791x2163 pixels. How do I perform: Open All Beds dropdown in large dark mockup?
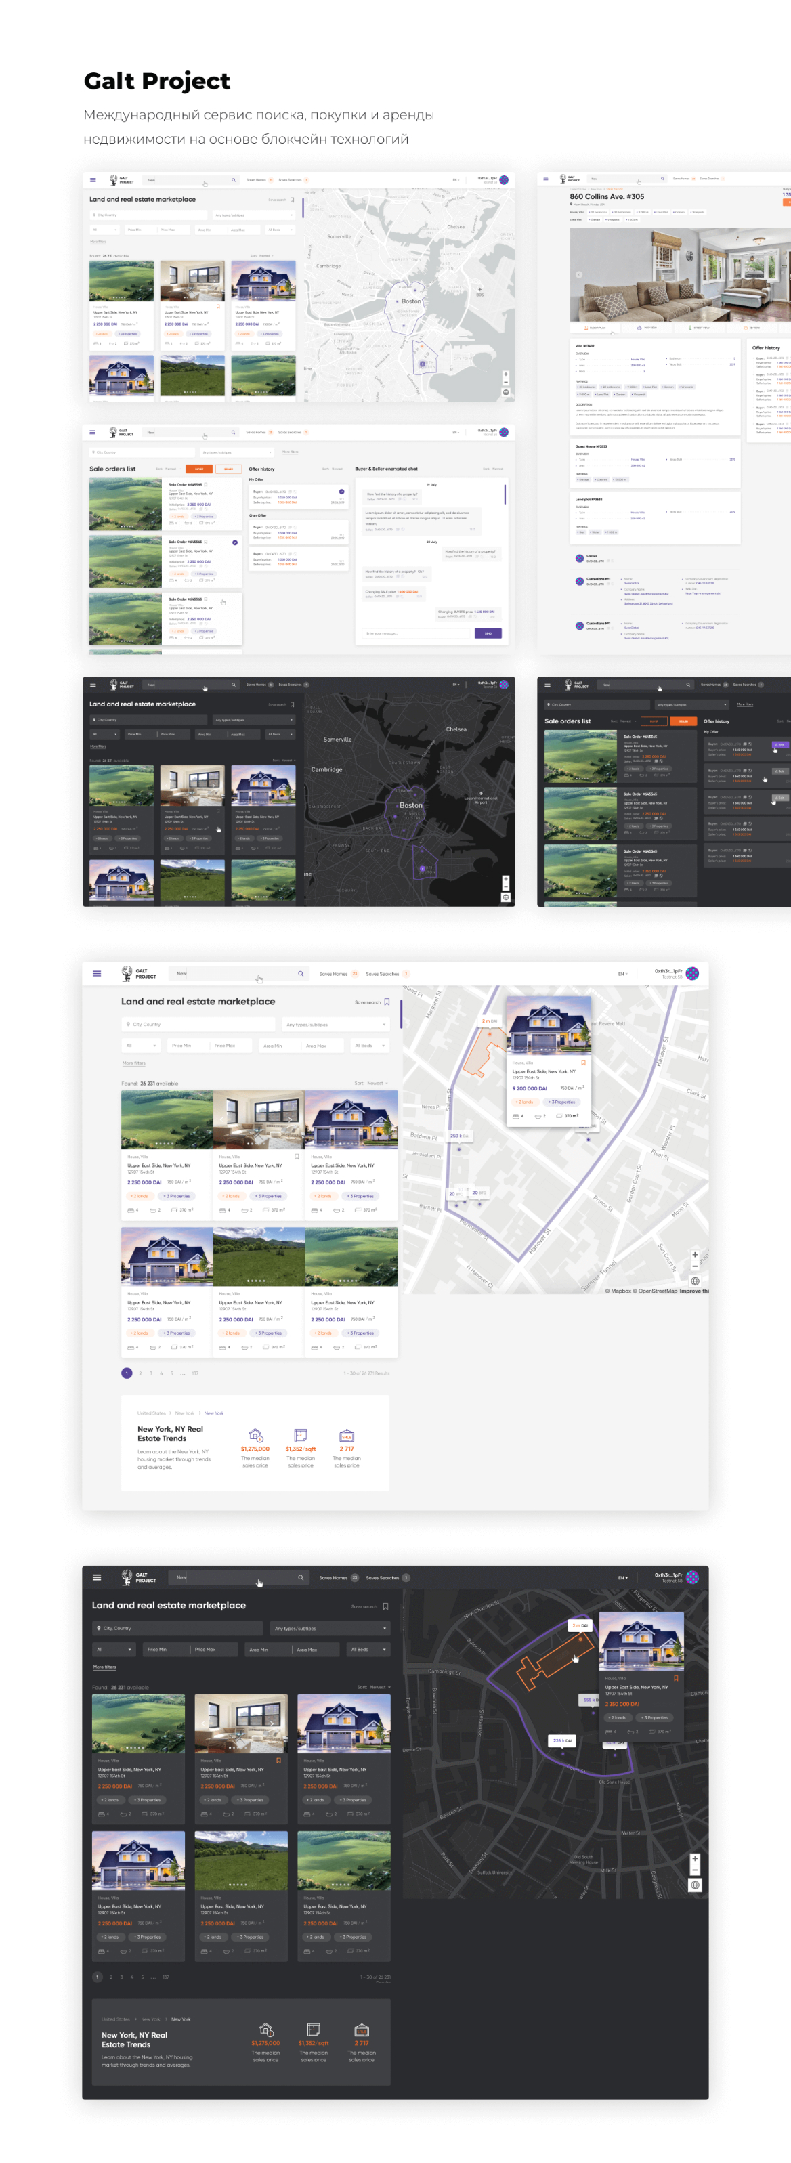coord(368,1649)
